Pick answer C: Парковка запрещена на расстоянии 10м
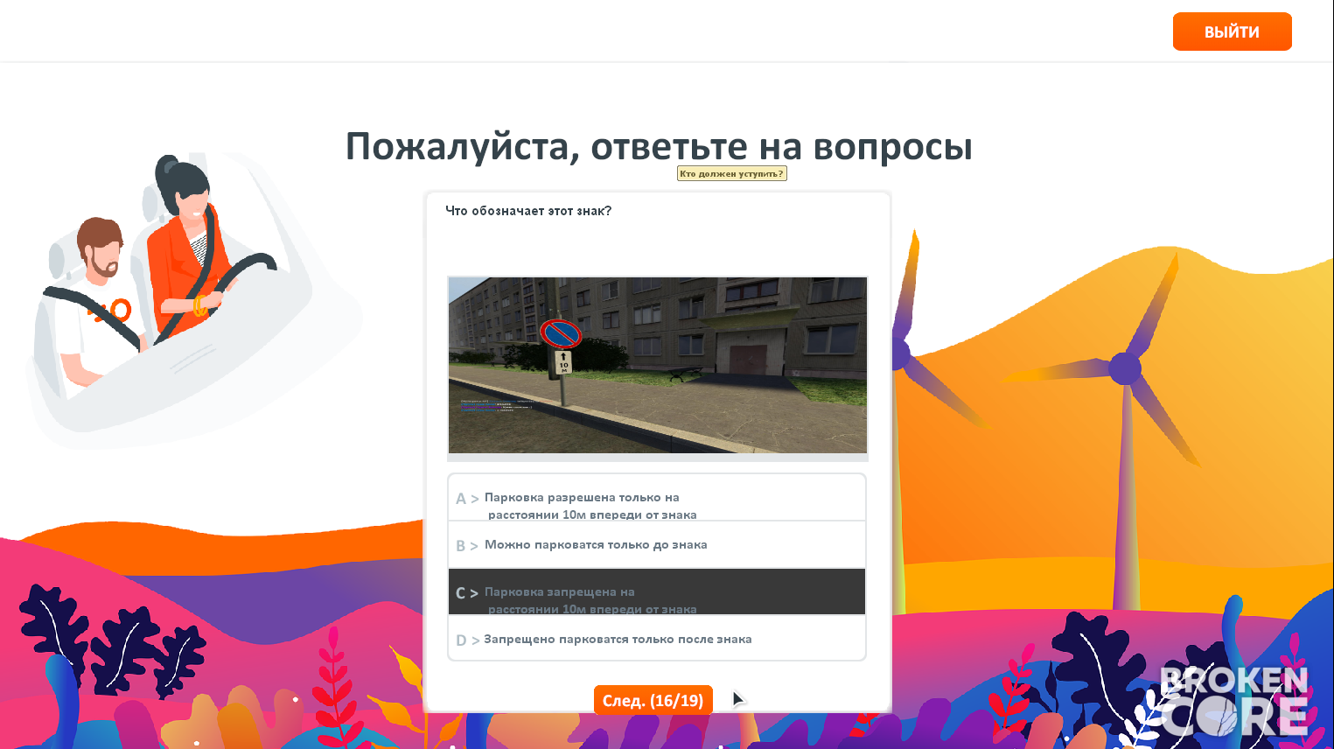The width and height of the screenshot is (1334, 749). click(x=657, y=592)
